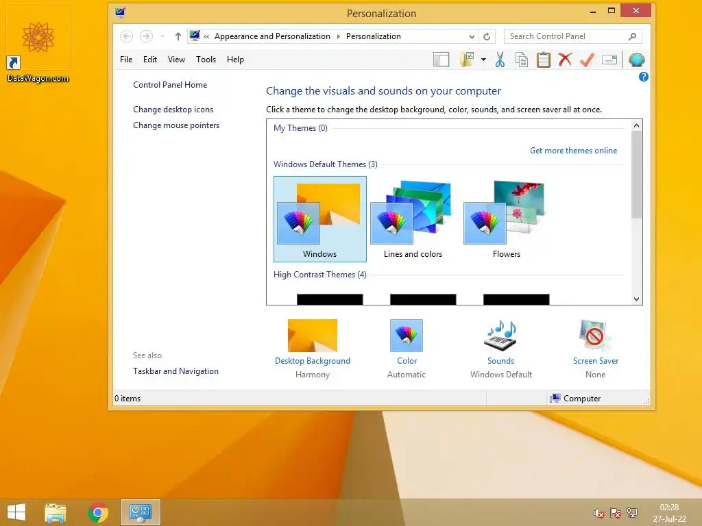Open Change mouse pointers link
Viewport: 702px width, 526px height.
(x=176, y=125)
